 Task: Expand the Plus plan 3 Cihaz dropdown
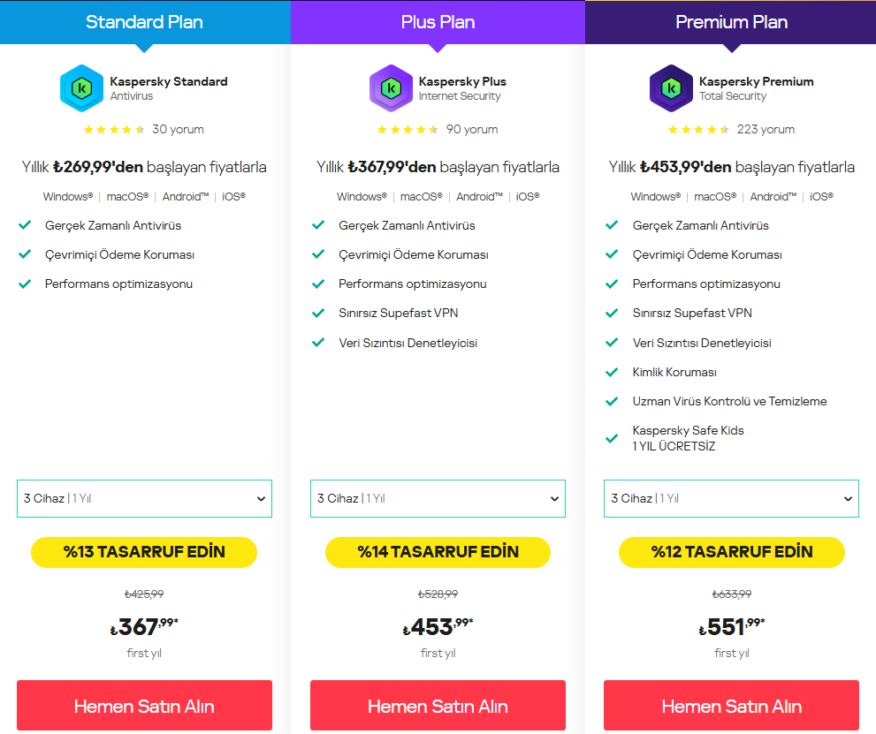[438, 498]
